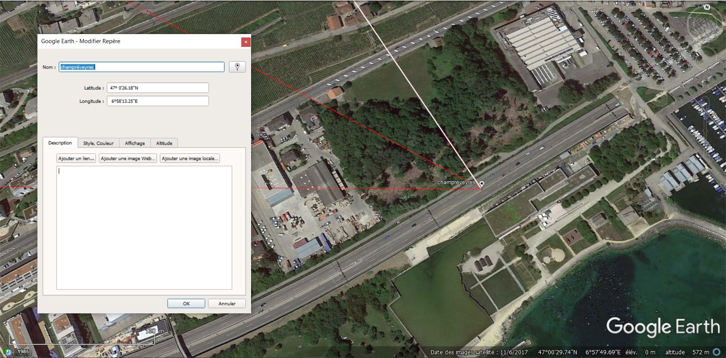Click the dialog title Google Earth - Modifier Repère

81,41
